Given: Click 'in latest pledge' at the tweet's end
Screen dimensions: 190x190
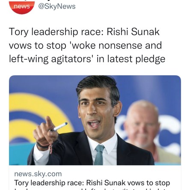Looking at the screenshot, I should click(131, 59).
